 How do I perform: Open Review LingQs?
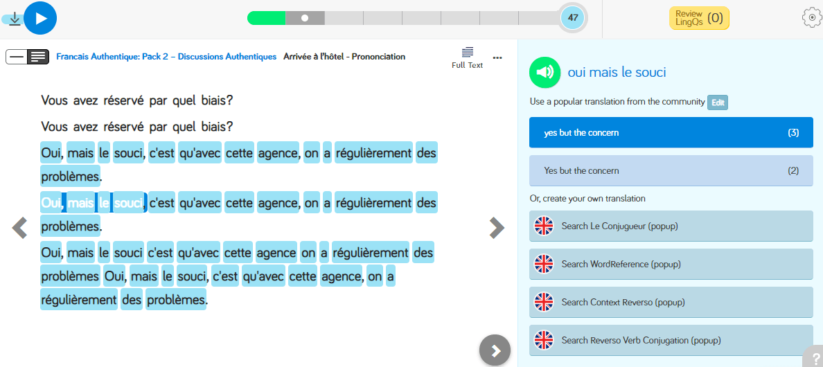(699, 18)
